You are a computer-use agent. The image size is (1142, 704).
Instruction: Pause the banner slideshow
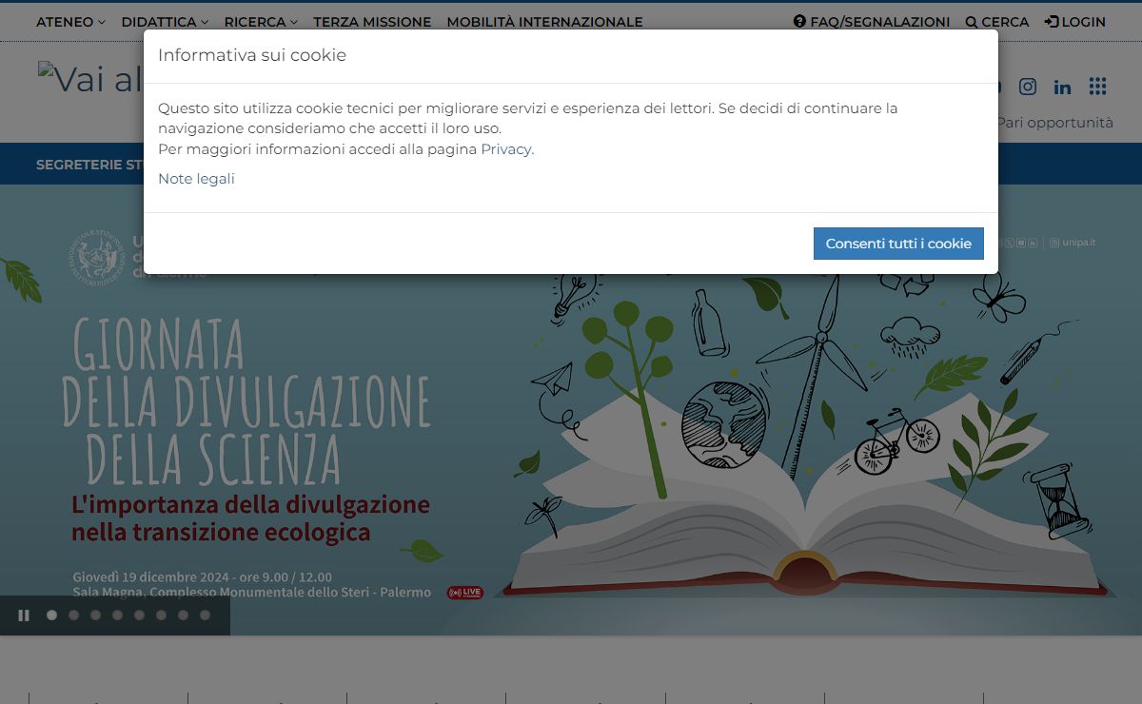coord(24,616)
